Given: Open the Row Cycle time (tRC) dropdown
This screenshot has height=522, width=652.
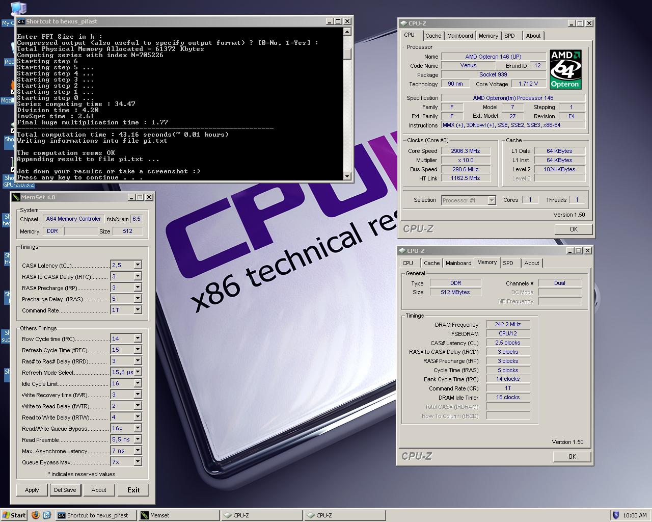Looking at the screenshot, I should 138,338.
